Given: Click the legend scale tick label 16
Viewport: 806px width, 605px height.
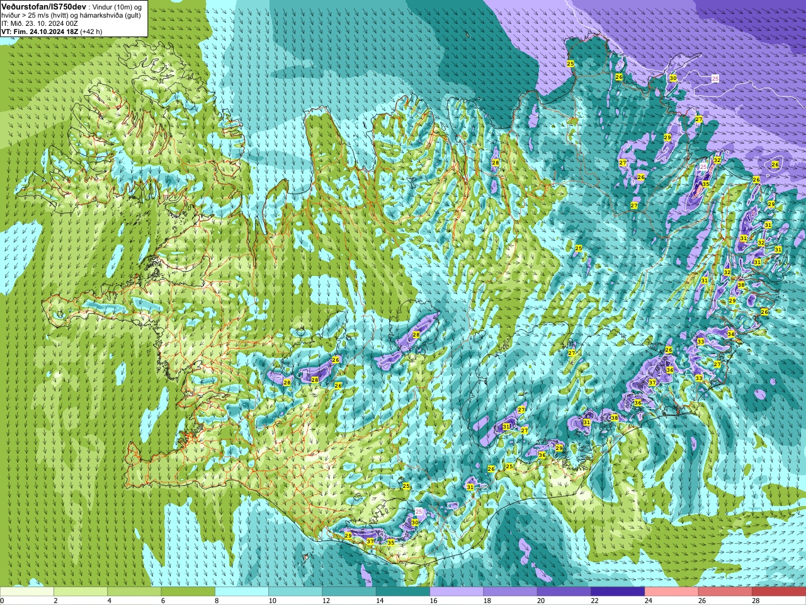Looking at the screenshot, I should point(434,601).
